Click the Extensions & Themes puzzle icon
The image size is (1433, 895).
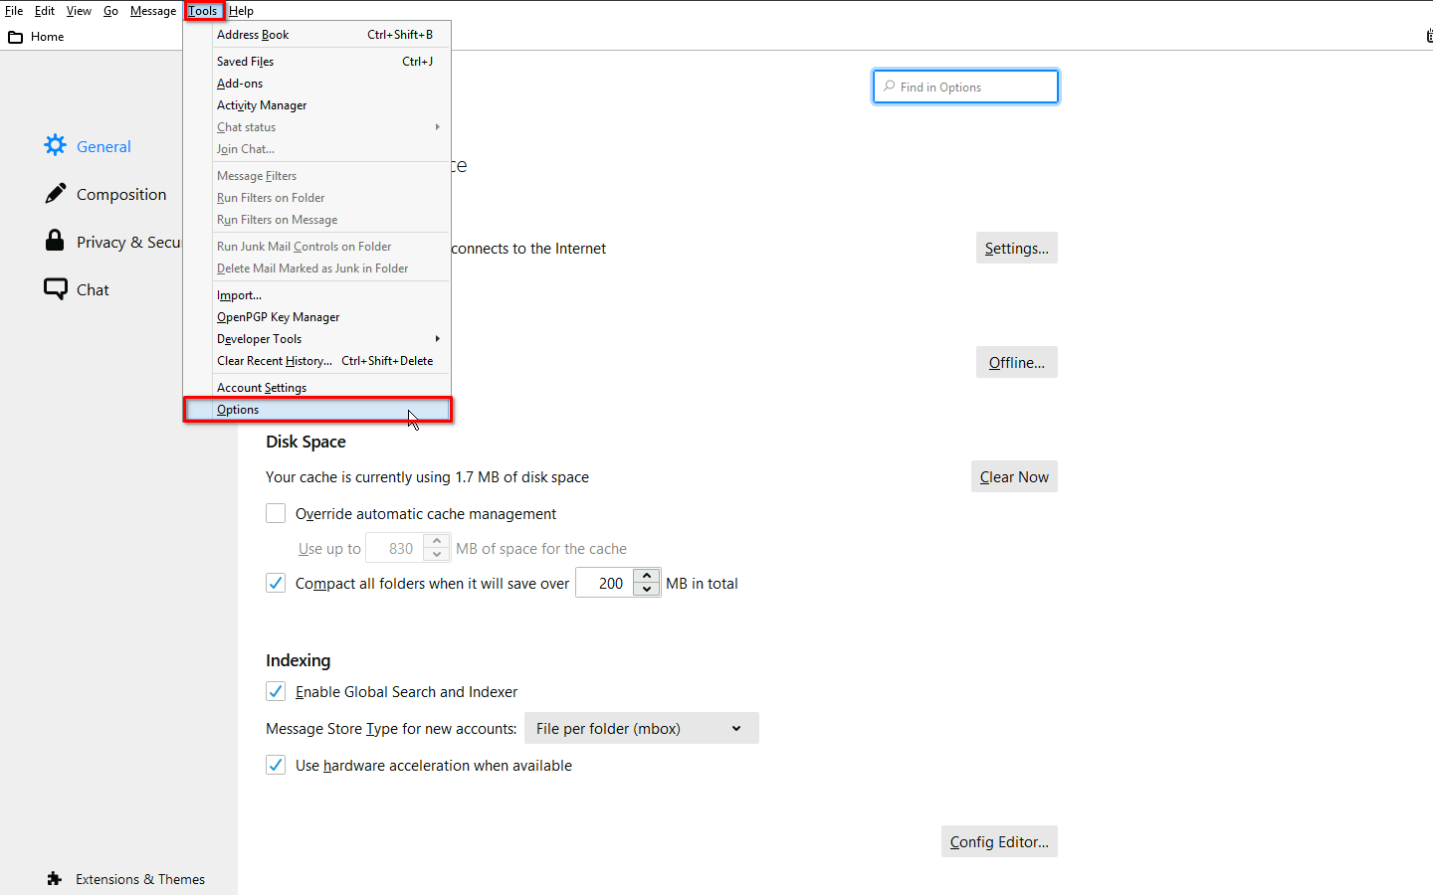pyautogui.click(x=55, y=879)
